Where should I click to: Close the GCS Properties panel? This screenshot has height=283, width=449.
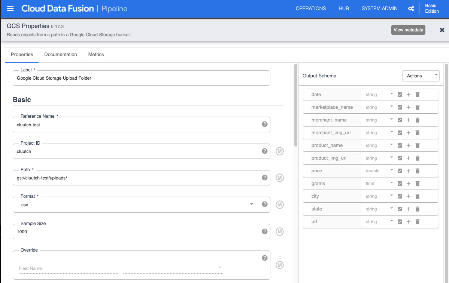pyautogui.click(x=442, y=30)
